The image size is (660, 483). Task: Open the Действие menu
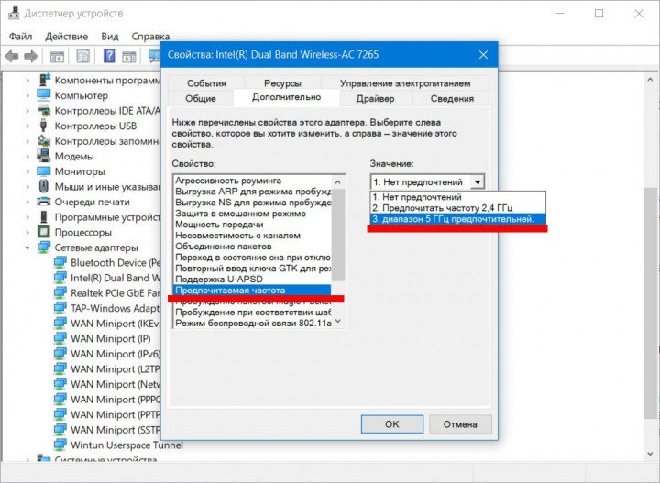[x=67, y=37]
